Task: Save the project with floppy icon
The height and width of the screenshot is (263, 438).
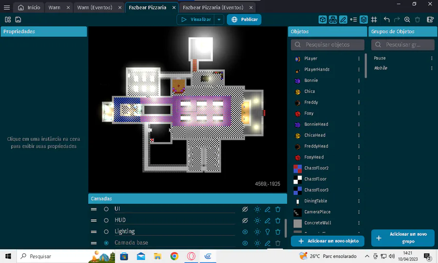Action: (x=18, y=19)
